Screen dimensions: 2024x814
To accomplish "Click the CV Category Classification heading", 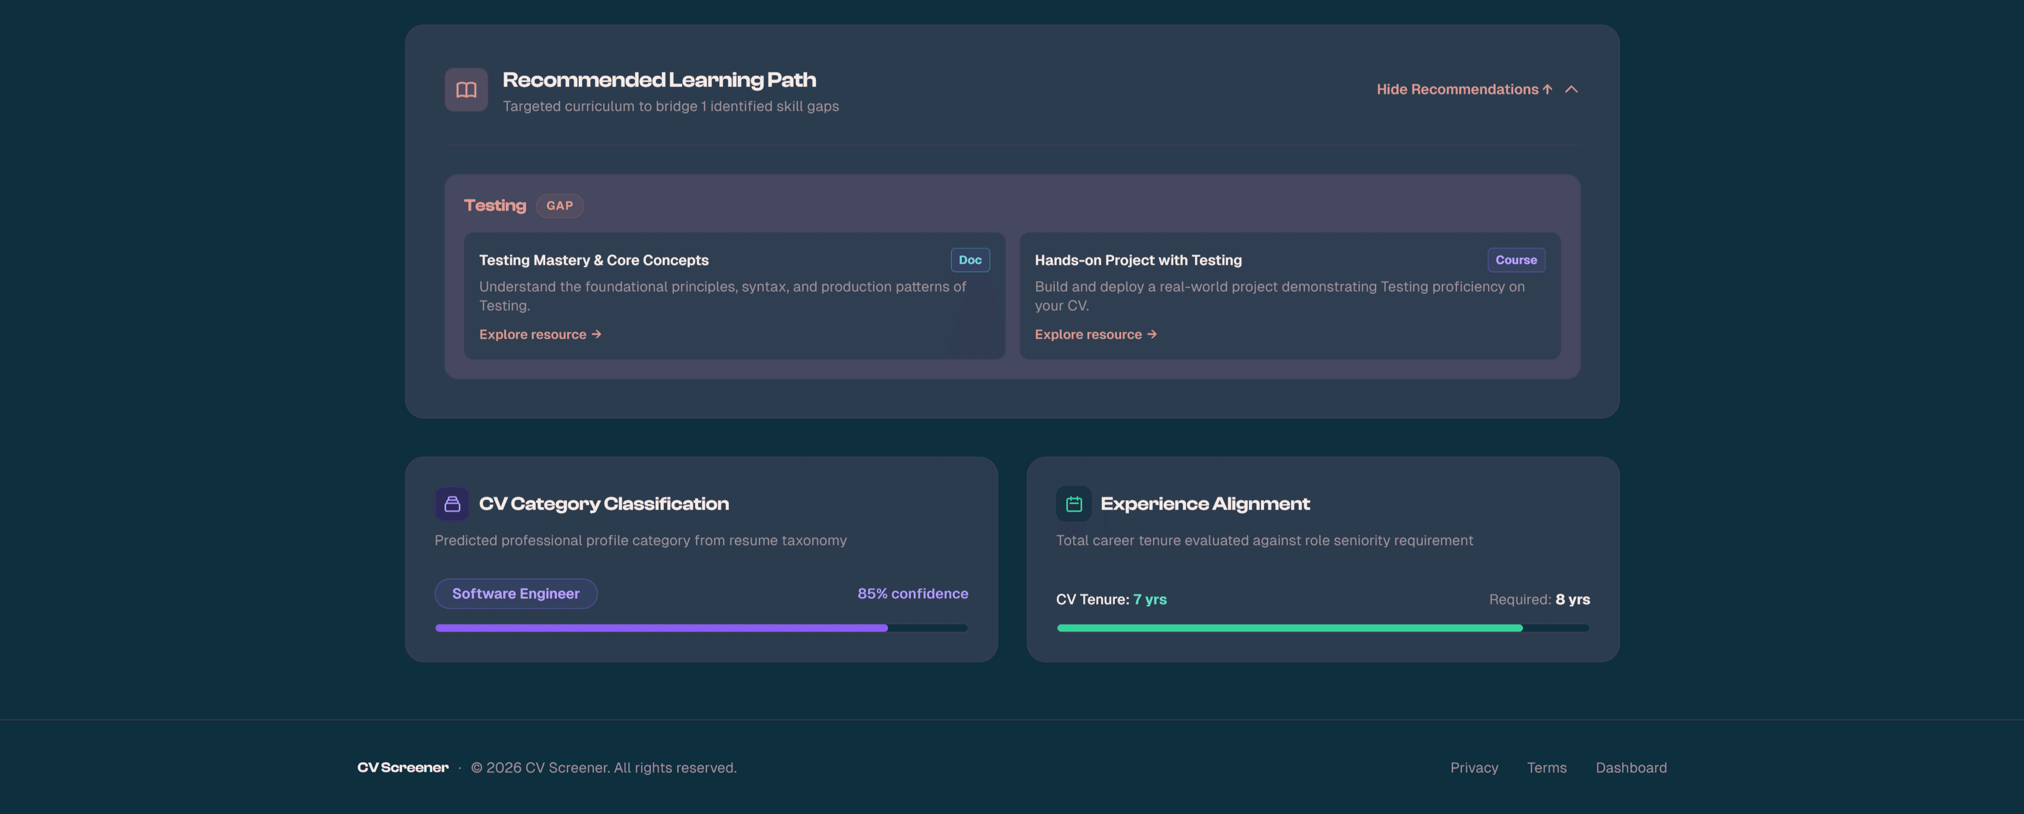I will pos(603,504).
